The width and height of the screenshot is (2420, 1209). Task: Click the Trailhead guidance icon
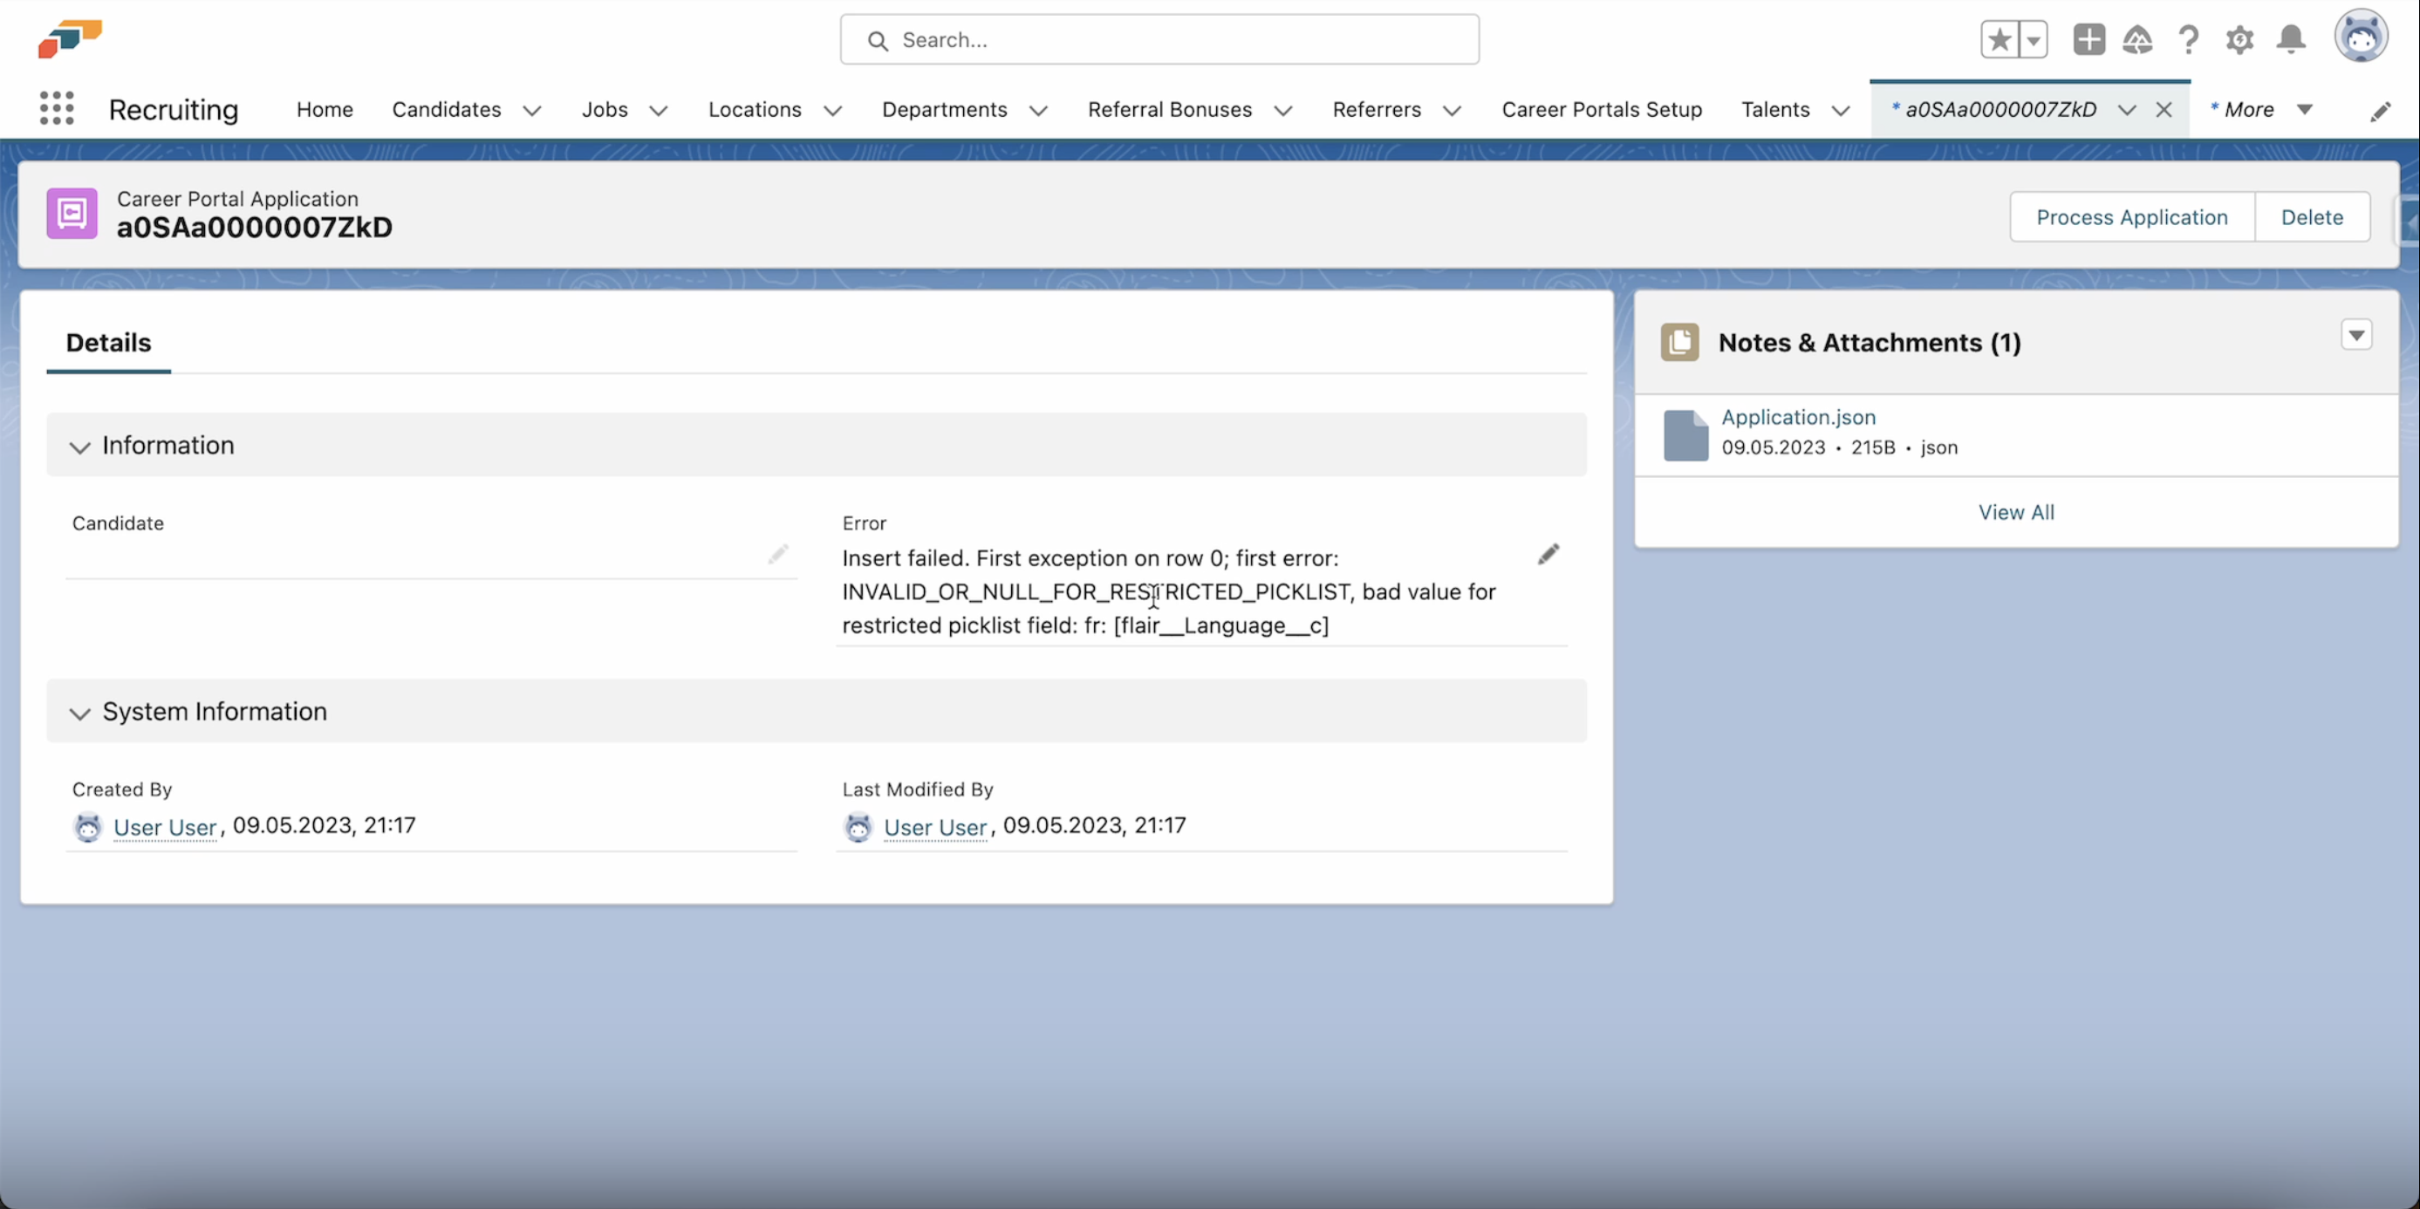pos(2137,39)
